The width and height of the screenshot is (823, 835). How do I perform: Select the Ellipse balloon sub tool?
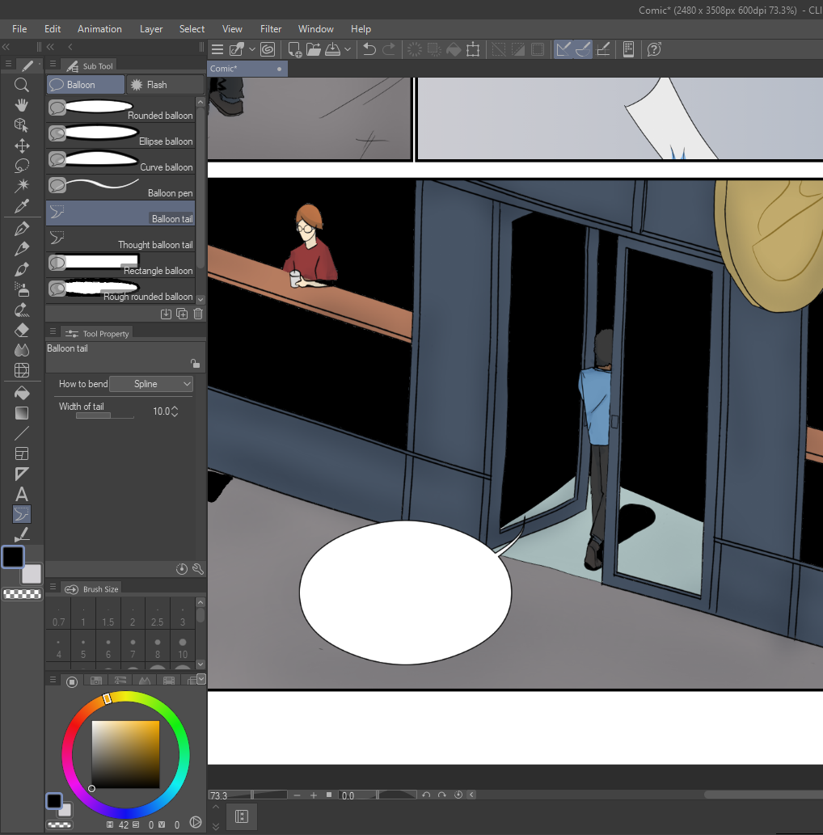[120, 133]
